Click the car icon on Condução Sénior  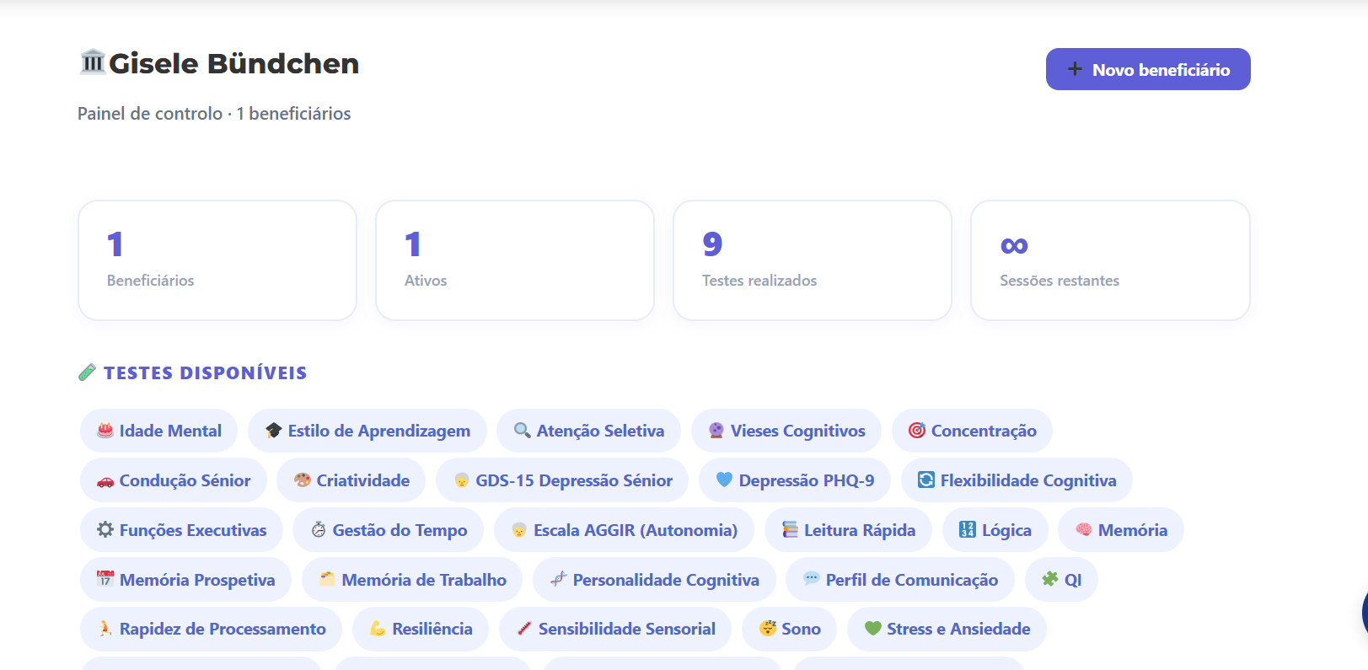(x=105, y=481)
